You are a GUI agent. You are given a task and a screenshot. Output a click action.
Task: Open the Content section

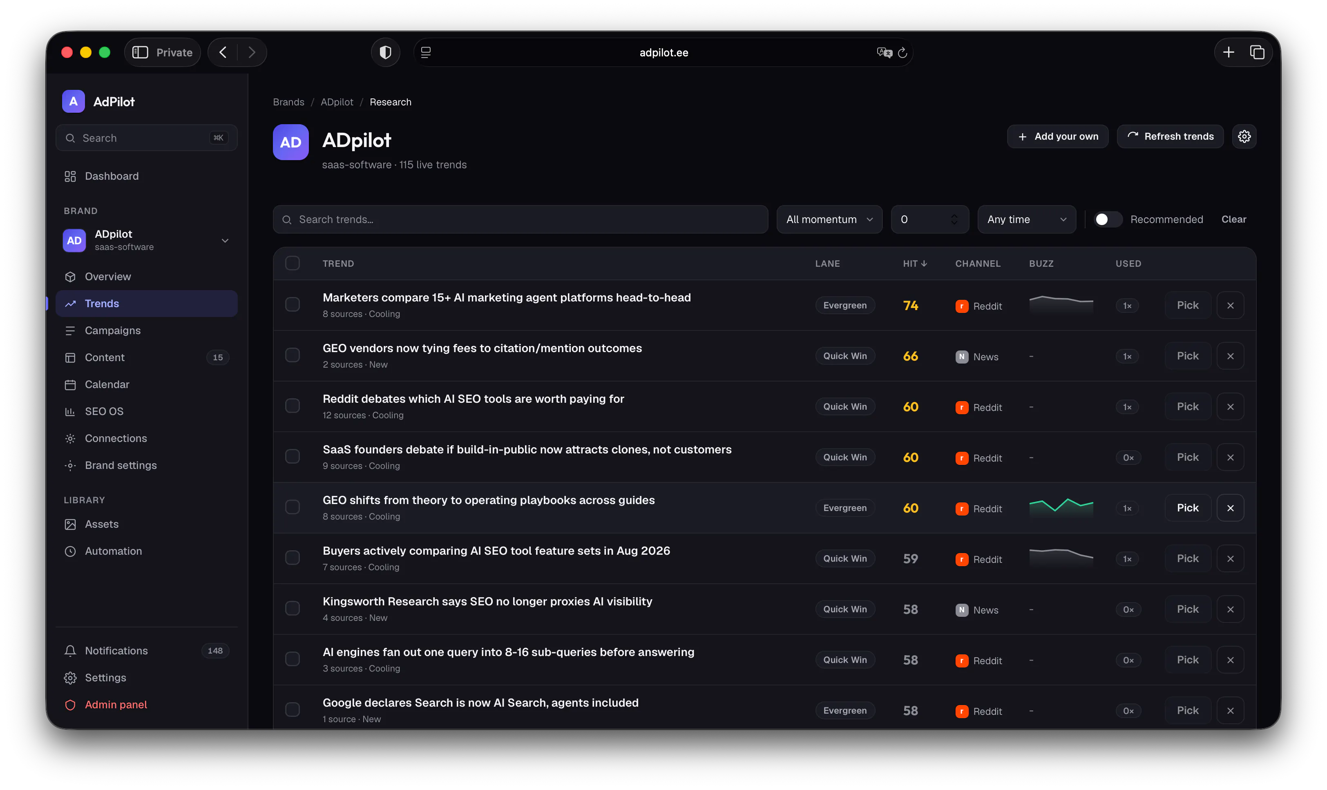point(146,357)
